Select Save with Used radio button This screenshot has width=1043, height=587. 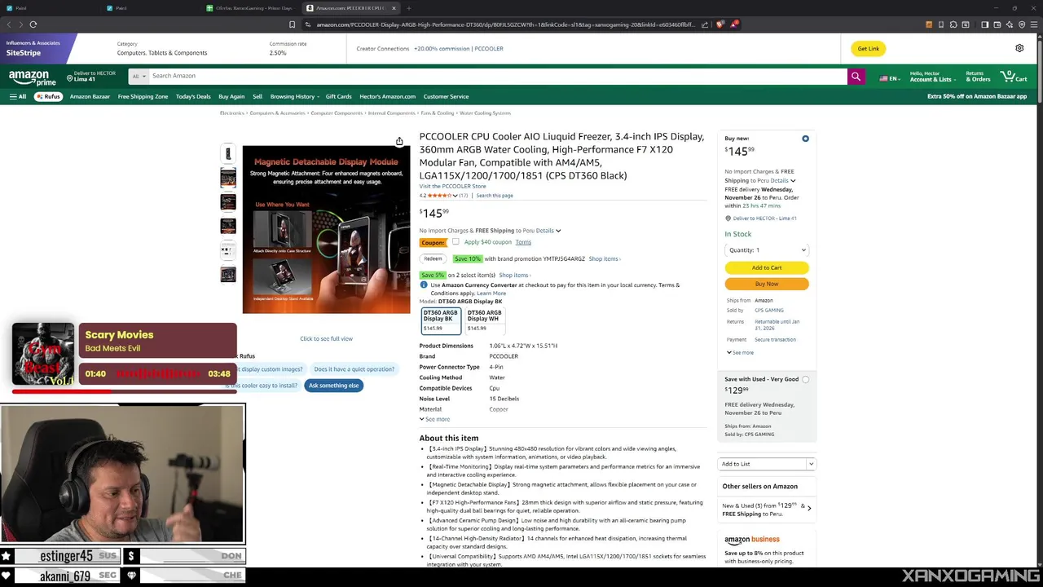(x=805, y=379)
